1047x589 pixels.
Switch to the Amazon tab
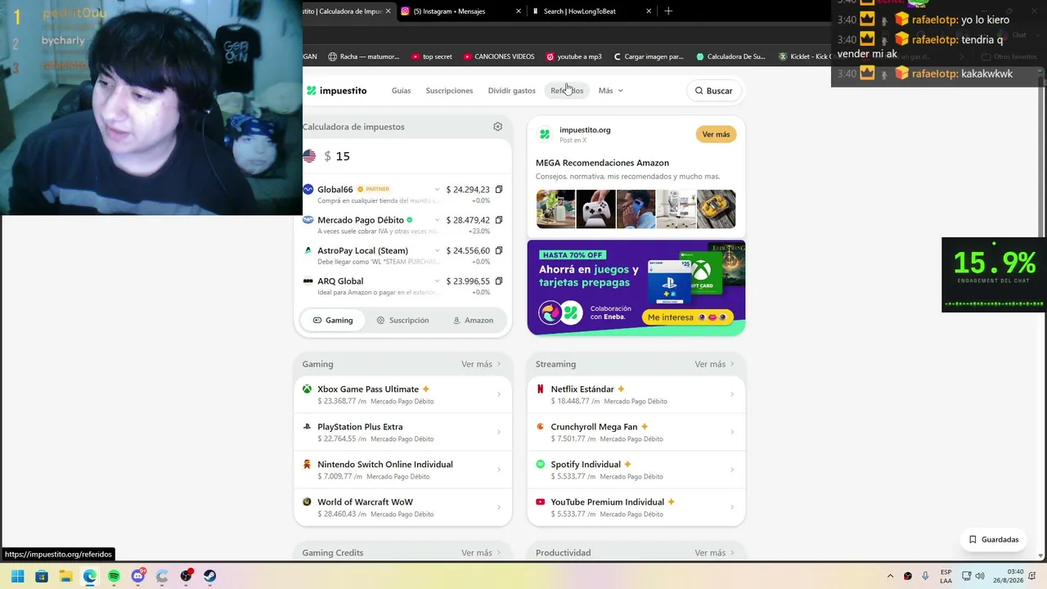(x=473, y=320)
